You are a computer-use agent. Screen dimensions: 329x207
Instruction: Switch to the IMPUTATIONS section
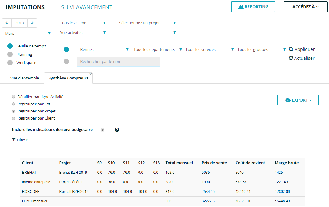(25, 7)
